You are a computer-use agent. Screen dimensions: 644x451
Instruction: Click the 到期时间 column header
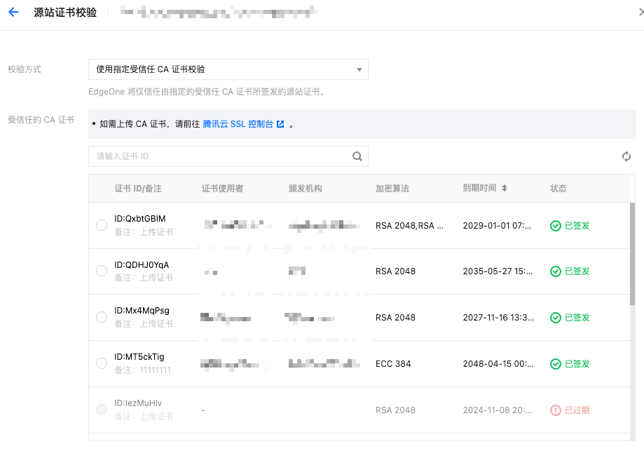click(x=479, y=189)
